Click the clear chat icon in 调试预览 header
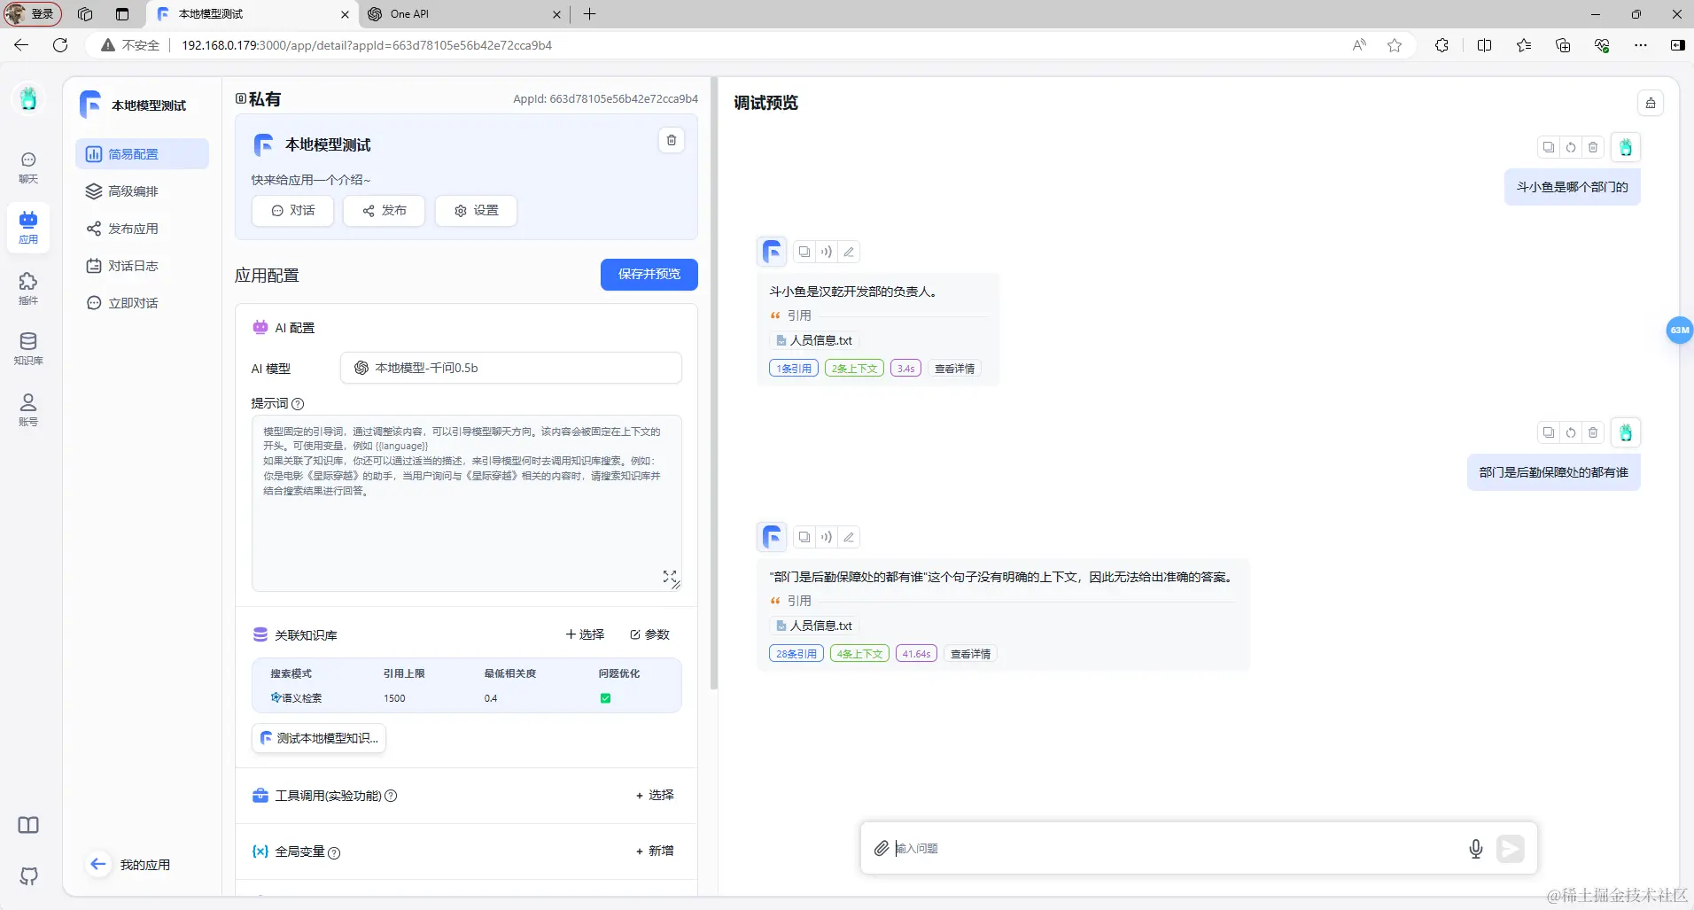 pyautogui.click(x=1650, y=103)
